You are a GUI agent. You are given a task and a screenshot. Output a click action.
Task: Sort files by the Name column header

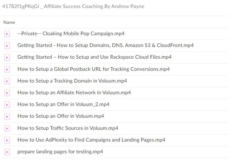click(x=9, y=22)
